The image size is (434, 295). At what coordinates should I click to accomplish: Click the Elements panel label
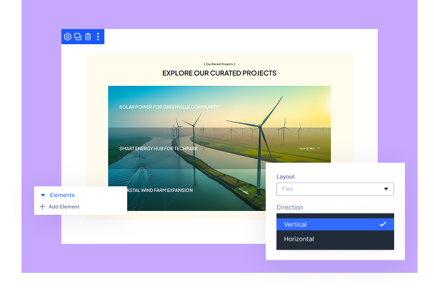(62, 195)
